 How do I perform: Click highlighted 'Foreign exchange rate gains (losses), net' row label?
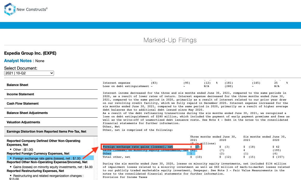[138, 147]
